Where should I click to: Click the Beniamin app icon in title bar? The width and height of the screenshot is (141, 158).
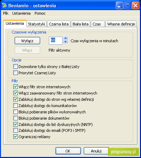4,5
